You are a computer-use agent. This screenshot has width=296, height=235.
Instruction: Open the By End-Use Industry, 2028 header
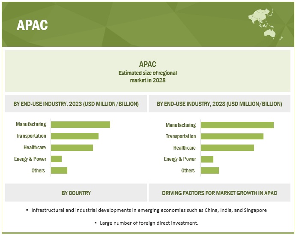pos(219,104)
